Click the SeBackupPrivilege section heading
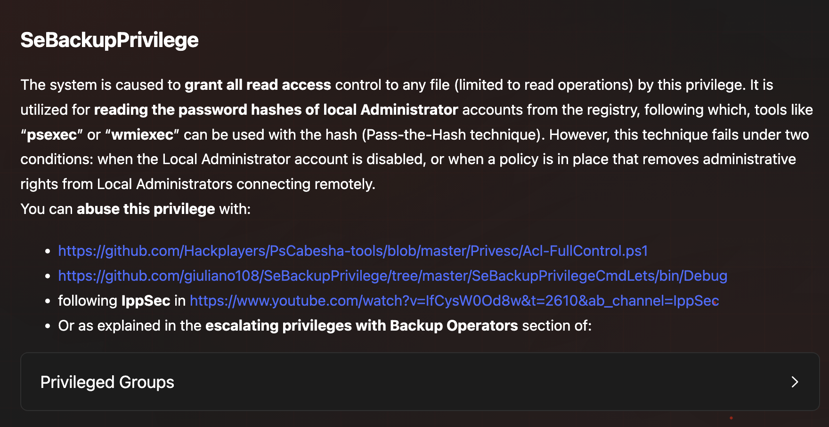 click(109, 40)
